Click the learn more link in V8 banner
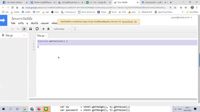Screen dimensions: 200x112 (x=127, y=21)
